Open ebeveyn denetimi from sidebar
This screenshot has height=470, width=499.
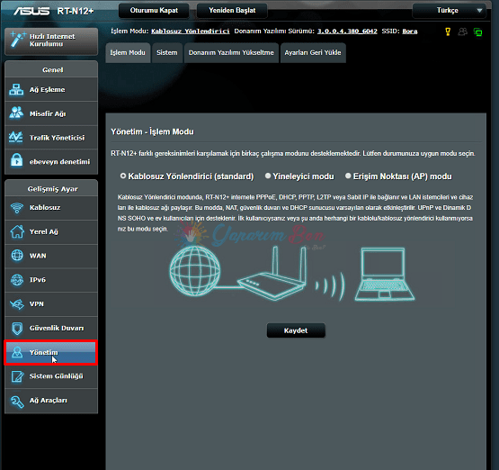(x=51, y=161)
